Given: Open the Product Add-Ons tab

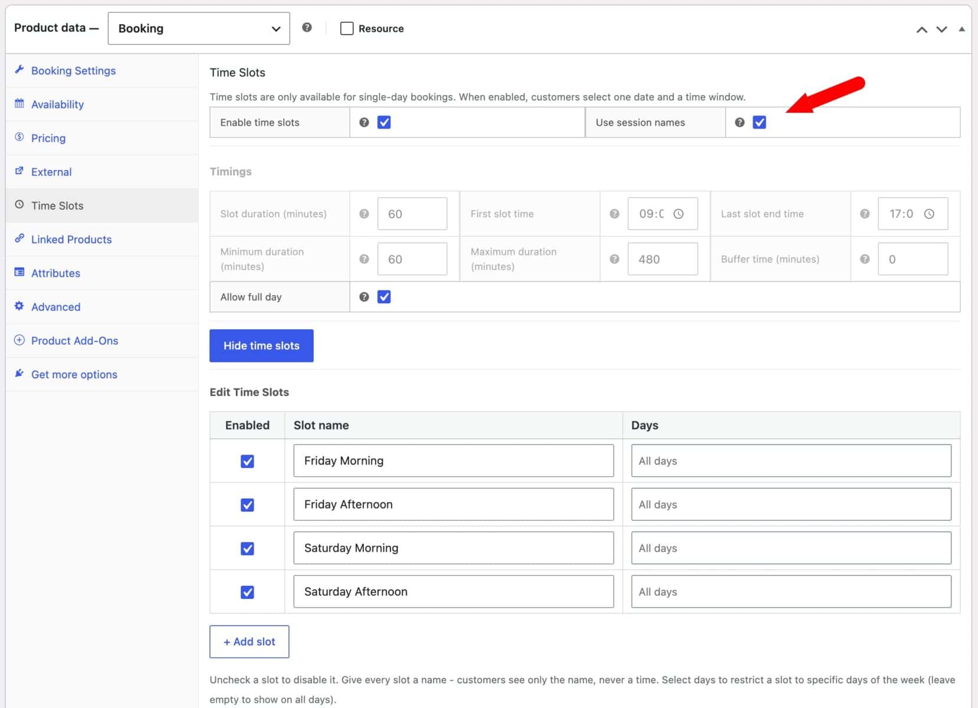Looking at the screenshot, I should point(102,340).
